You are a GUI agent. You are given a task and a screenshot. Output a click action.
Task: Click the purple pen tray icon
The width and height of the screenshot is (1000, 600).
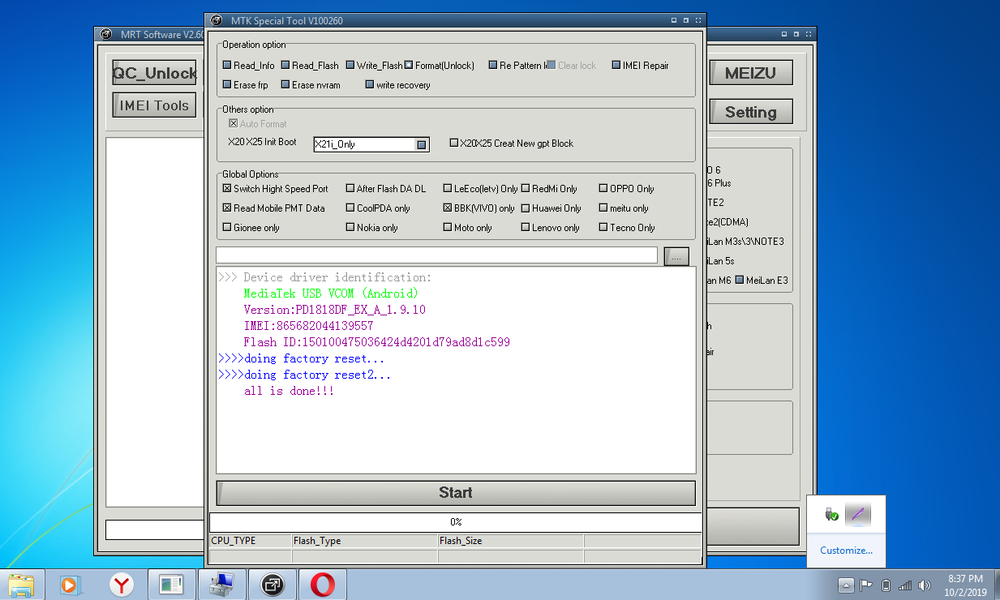(x=858, y=515)
